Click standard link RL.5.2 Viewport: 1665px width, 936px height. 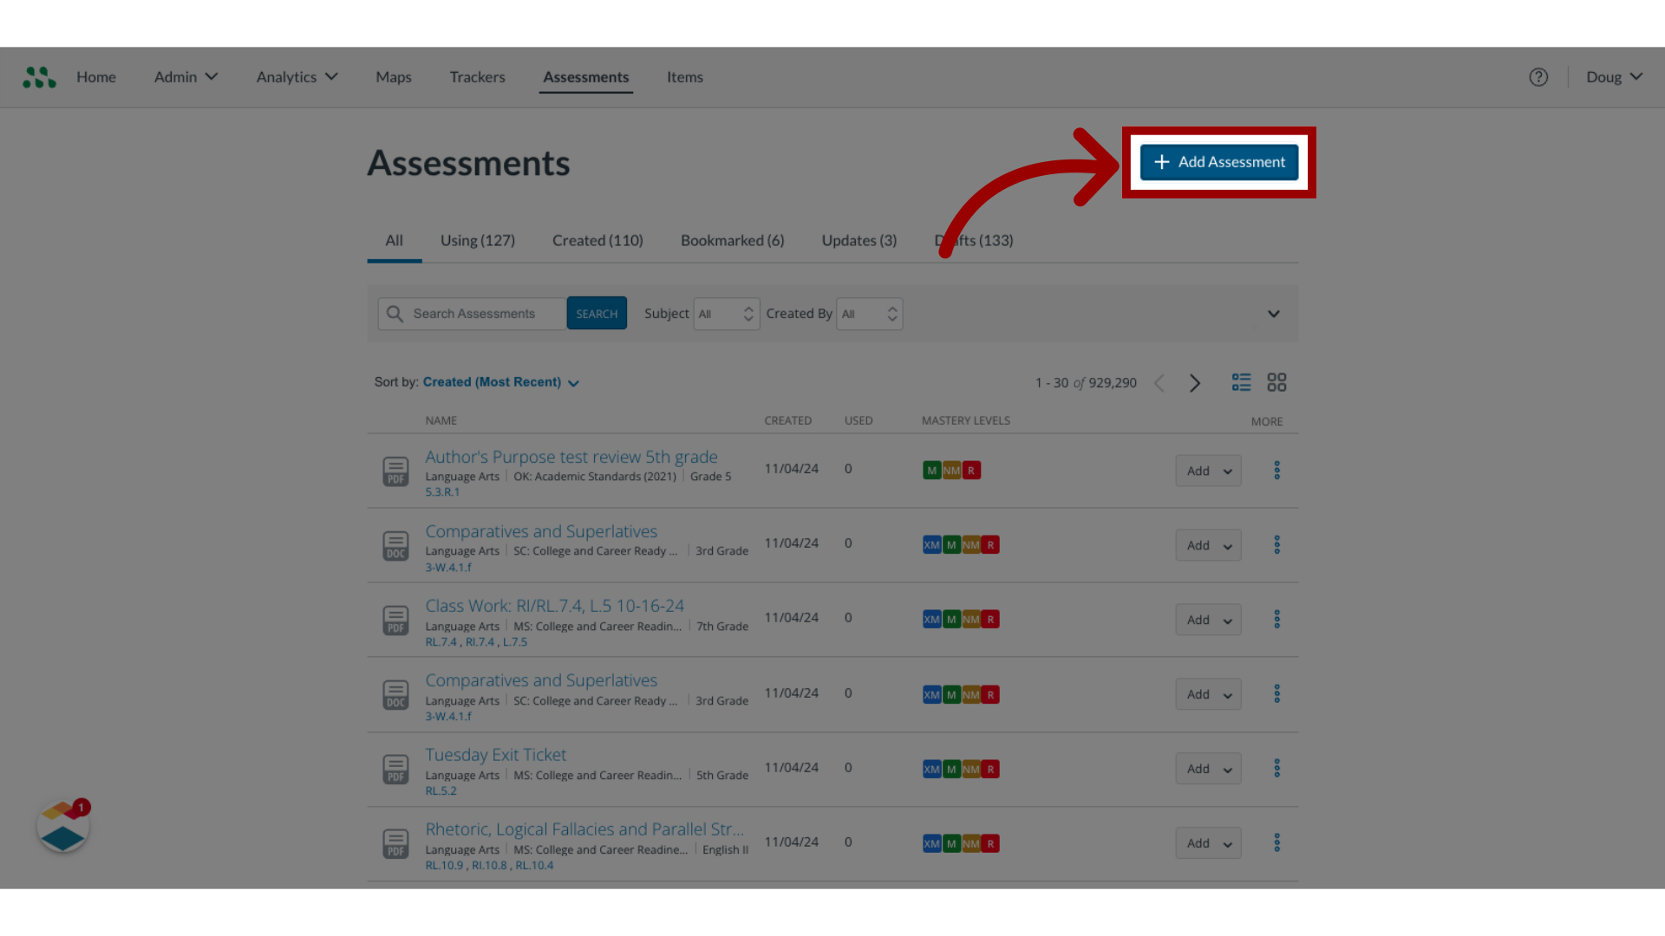[x=441, y=791]
